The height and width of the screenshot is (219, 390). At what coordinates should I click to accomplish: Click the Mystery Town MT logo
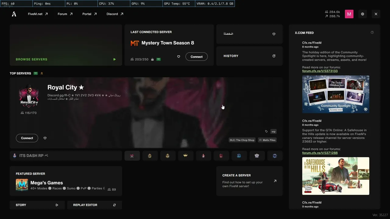tap(135, 43)
